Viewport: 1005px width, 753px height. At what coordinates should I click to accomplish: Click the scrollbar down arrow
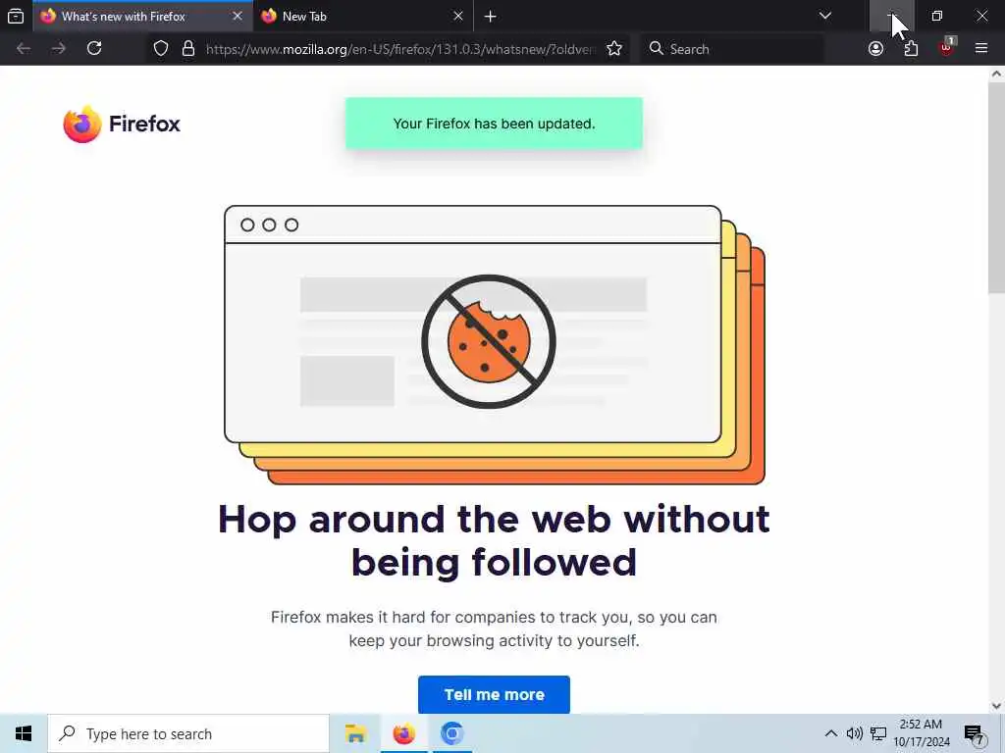[996, 706]
